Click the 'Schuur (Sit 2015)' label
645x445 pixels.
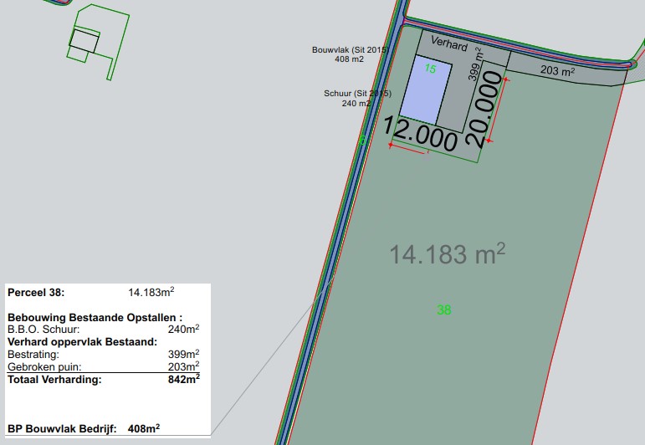[x=357, y=94]
